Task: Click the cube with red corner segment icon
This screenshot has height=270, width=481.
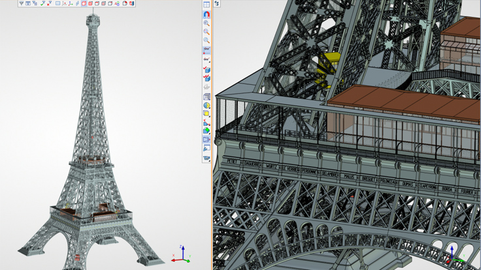Action: tap(125, 3)
